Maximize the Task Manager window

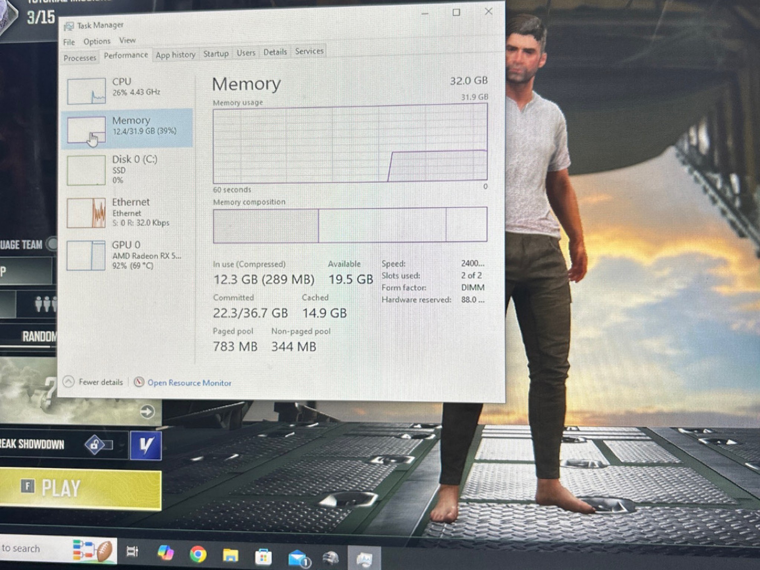point(456,13)
